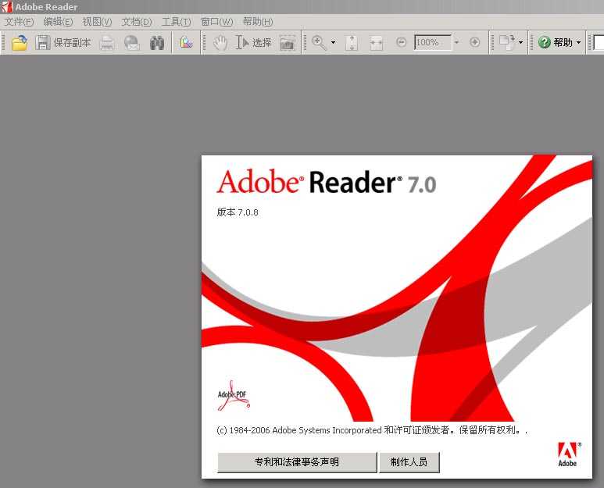Select the Snapshot camera tool
The image size is (604, 488).
[x=288, y=43]
